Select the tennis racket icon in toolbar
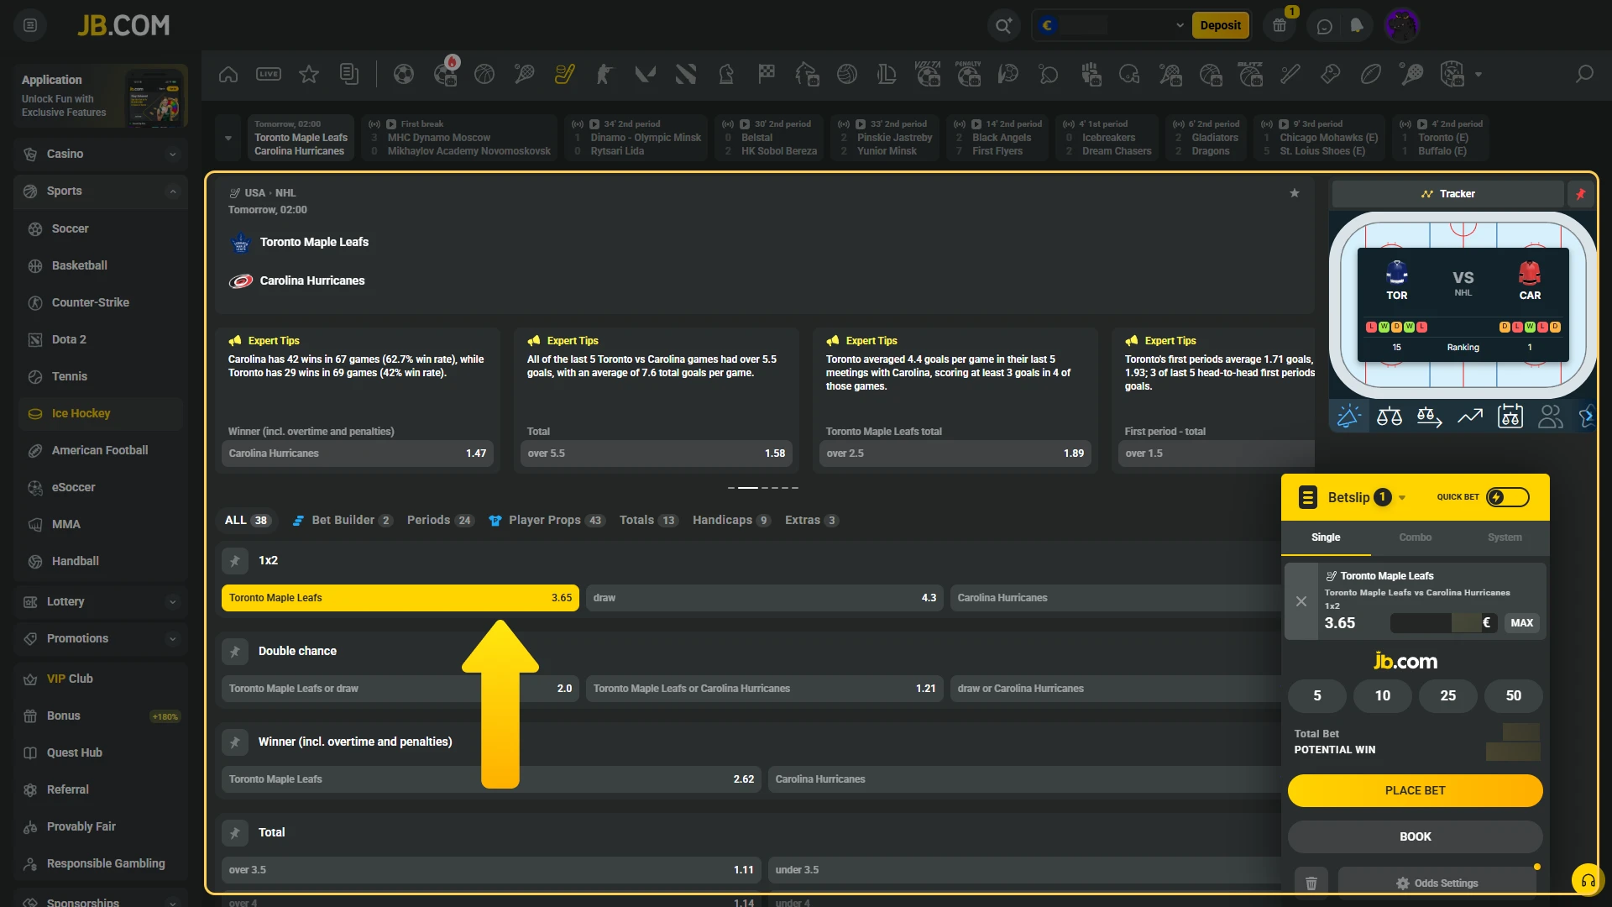The width and height of the screenshot is (1612, 907). [525, 75]
